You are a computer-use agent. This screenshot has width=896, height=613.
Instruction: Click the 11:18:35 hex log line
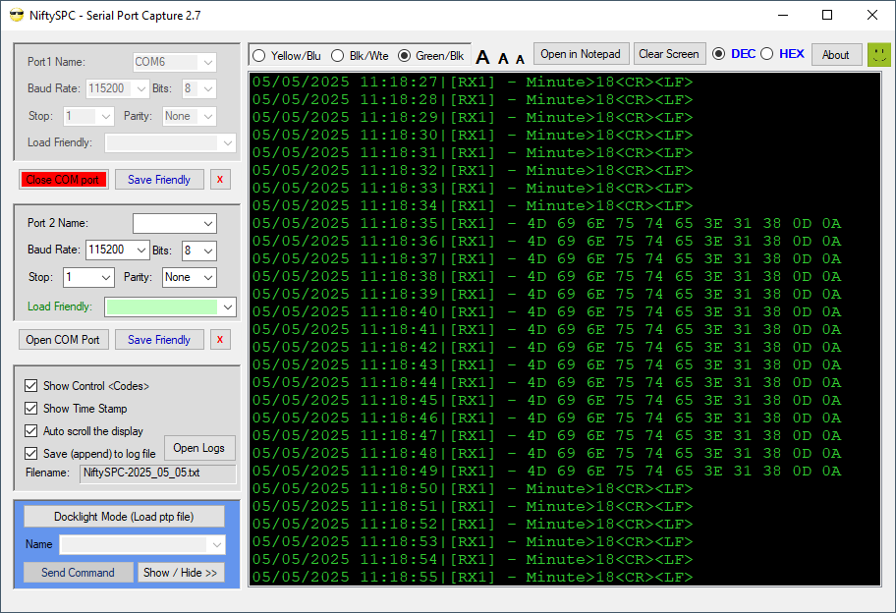tap(547, 223)
